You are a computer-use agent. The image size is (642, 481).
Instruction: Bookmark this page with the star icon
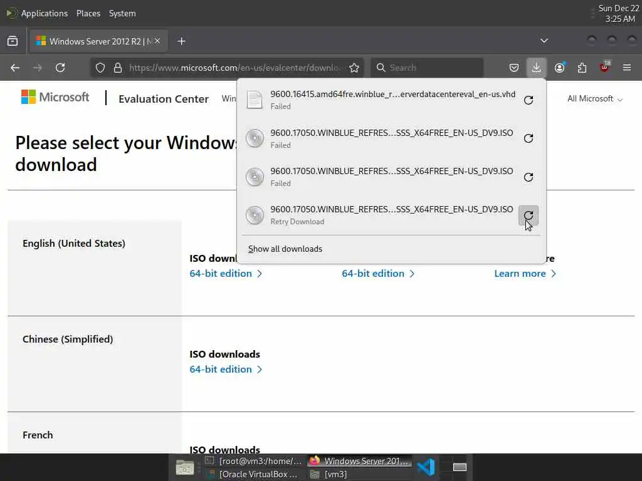354,68
